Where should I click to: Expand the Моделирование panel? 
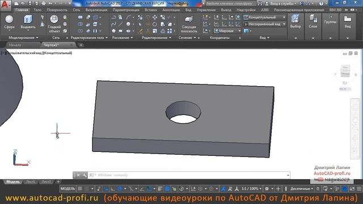point(23,37)
